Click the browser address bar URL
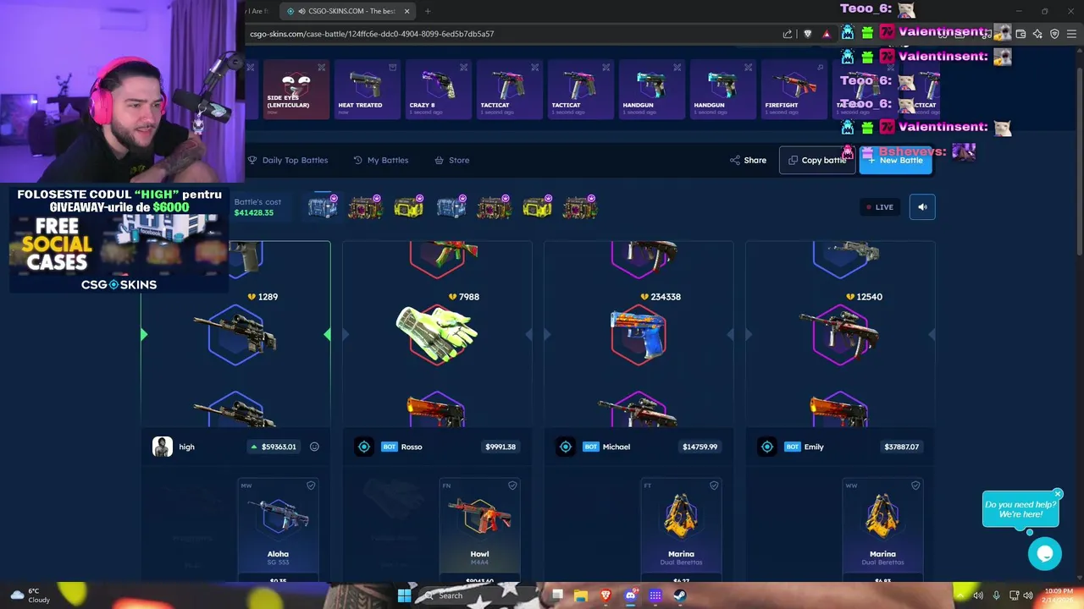The width and height of the screenshot is (1084, 609). click(x=372, y=34)
